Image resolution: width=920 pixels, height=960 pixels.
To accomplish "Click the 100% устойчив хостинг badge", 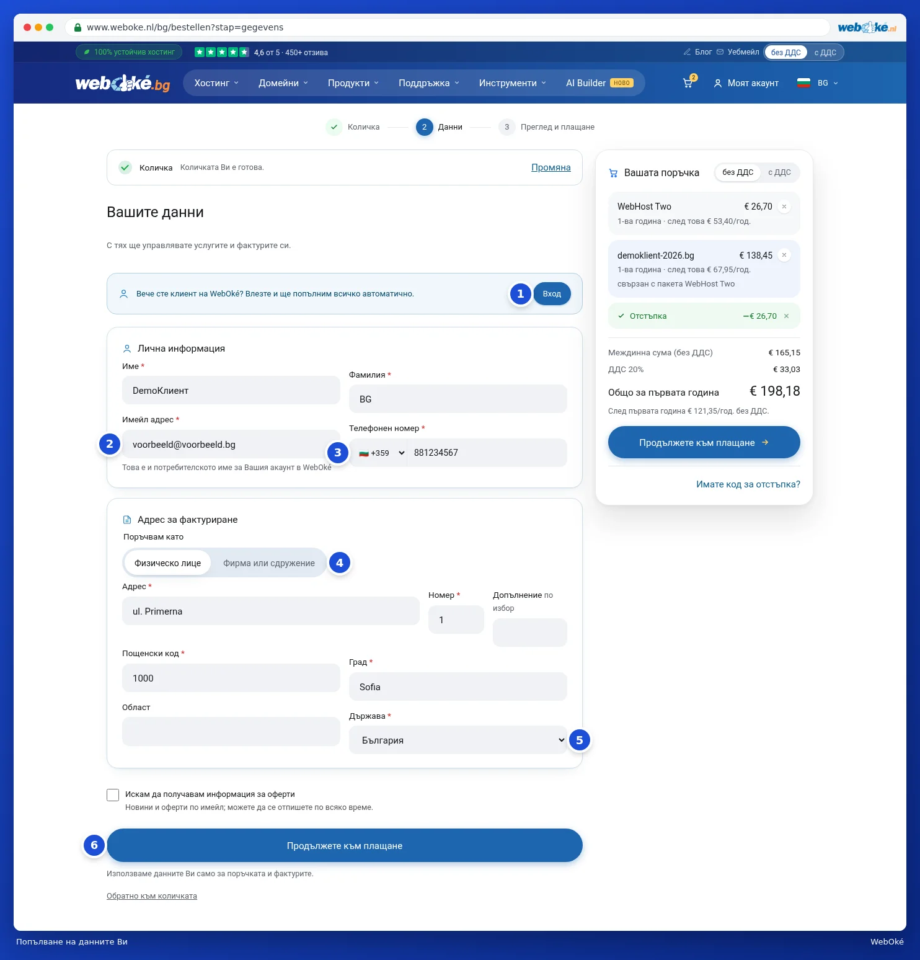I will (129, 52).
